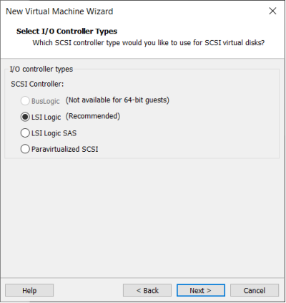The width and height of the screenshot is (286, 303).
Task: Click the "Not available for 64-bit guests" note
Action: [x=117, y=100]
